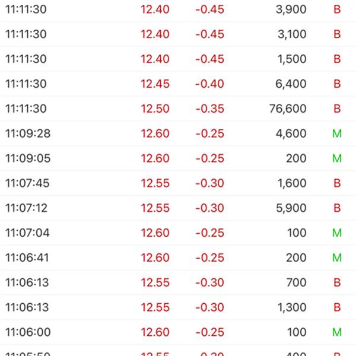Select the 3,100 volume cell
356x356 pixels.
tap(291, 34)
